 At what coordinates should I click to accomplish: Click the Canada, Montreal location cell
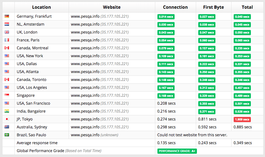coord(42,48)
